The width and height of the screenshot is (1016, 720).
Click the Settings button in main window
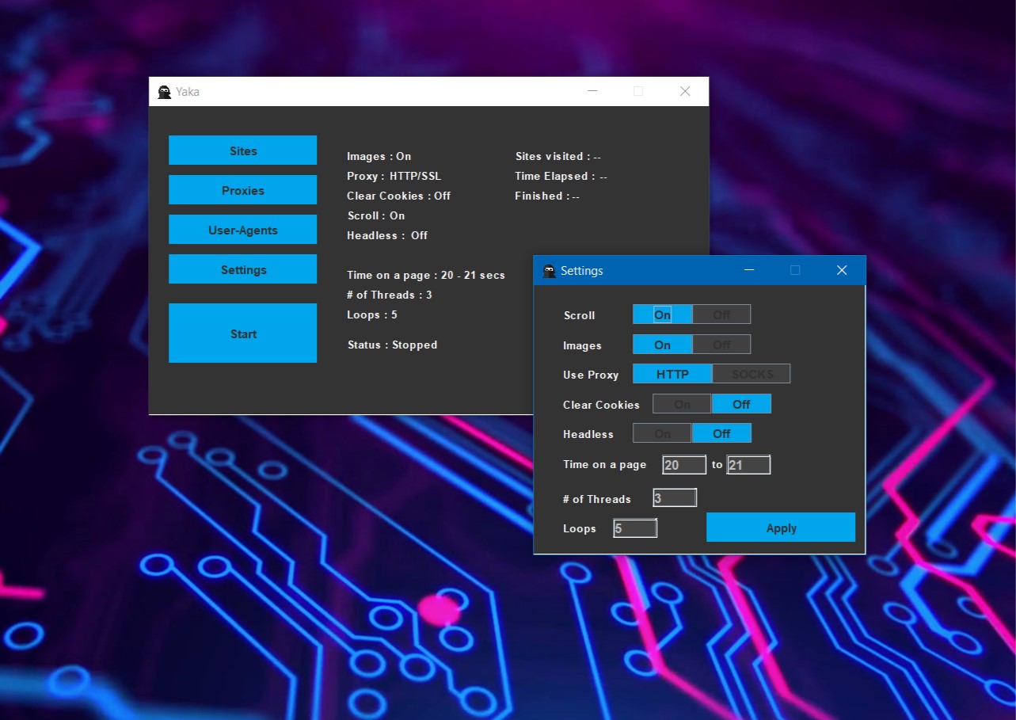coord(242,269)
